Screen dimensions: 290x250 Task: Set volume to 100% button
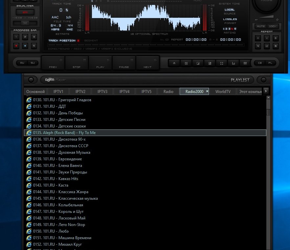pos(273,27)
